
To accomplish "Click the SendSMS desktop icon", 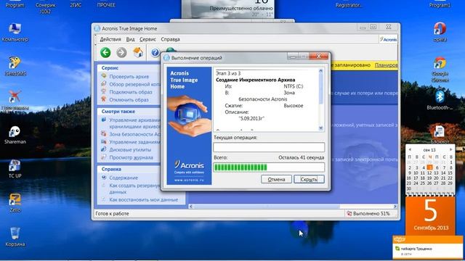I will 15,66.
